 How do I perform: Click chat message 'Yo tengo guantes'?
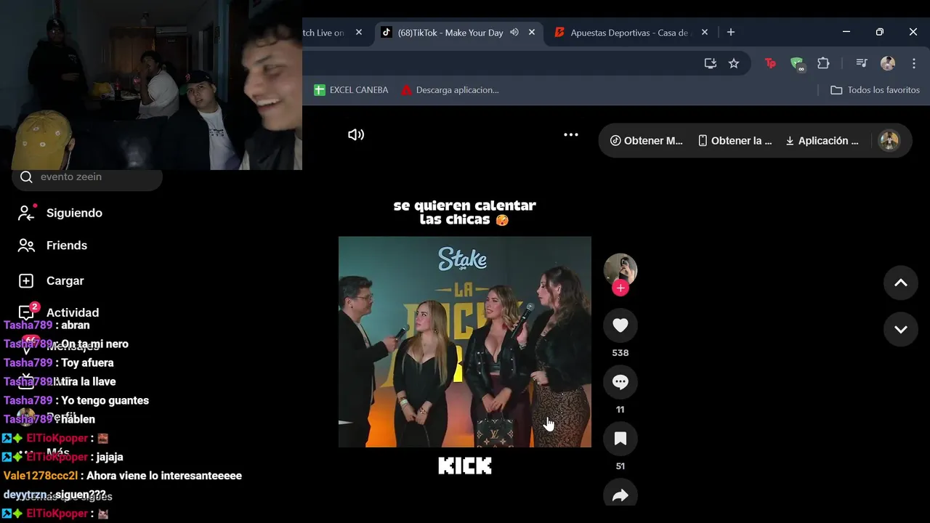click(105, 400)
